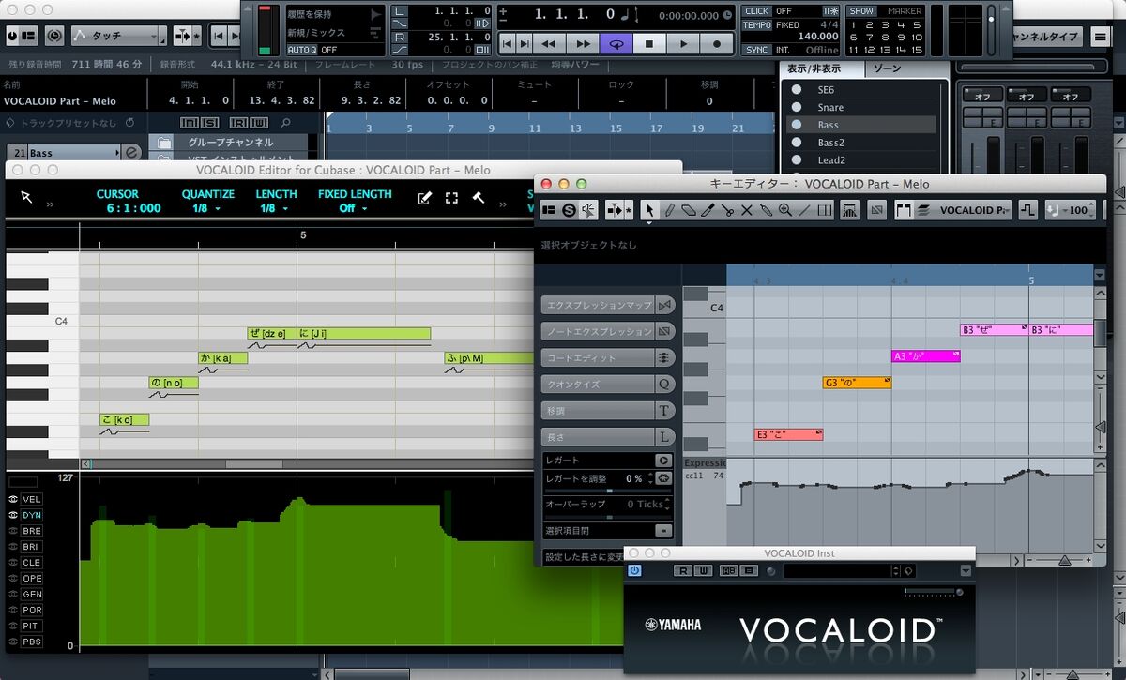1126x680 pixels.
Task: Expand the ノートエクスプレッション inspector section
Action: (607, 331)
